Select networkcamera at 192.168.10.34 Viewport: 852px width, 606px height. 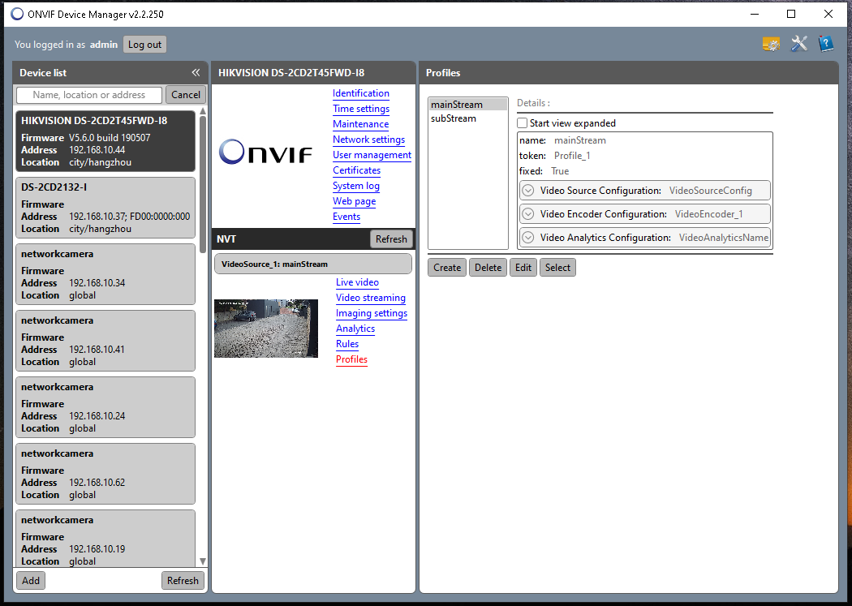(x=105, y=274)
